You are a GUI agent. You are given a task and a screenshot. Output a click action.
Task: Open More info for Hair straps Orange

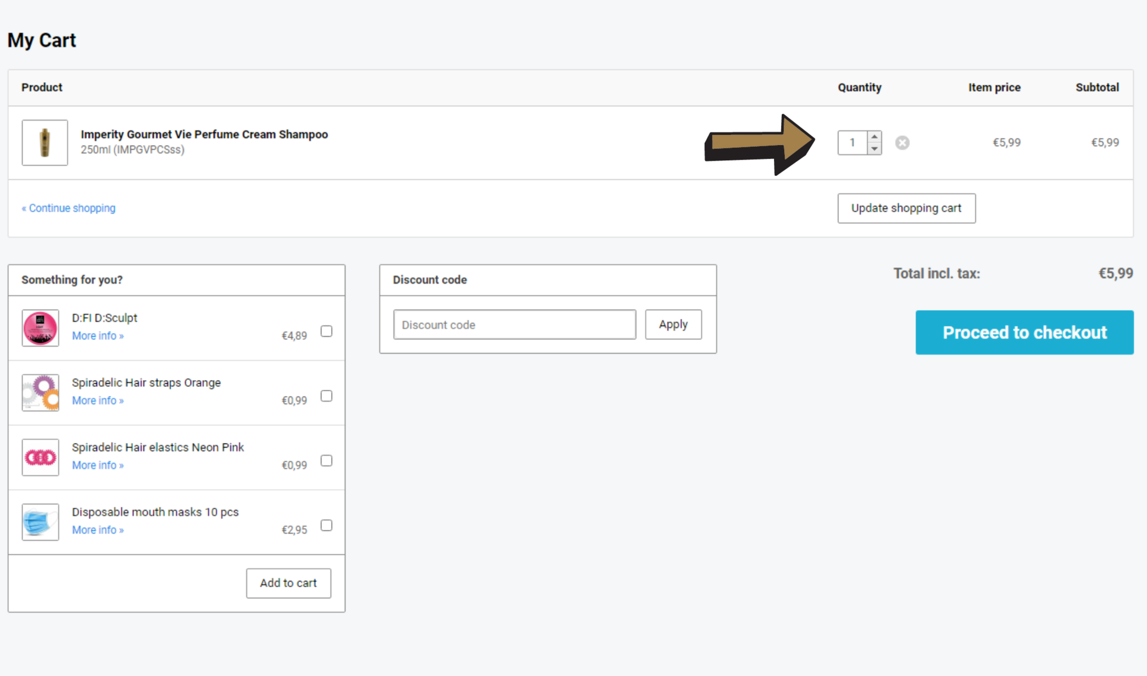(98, 400)
